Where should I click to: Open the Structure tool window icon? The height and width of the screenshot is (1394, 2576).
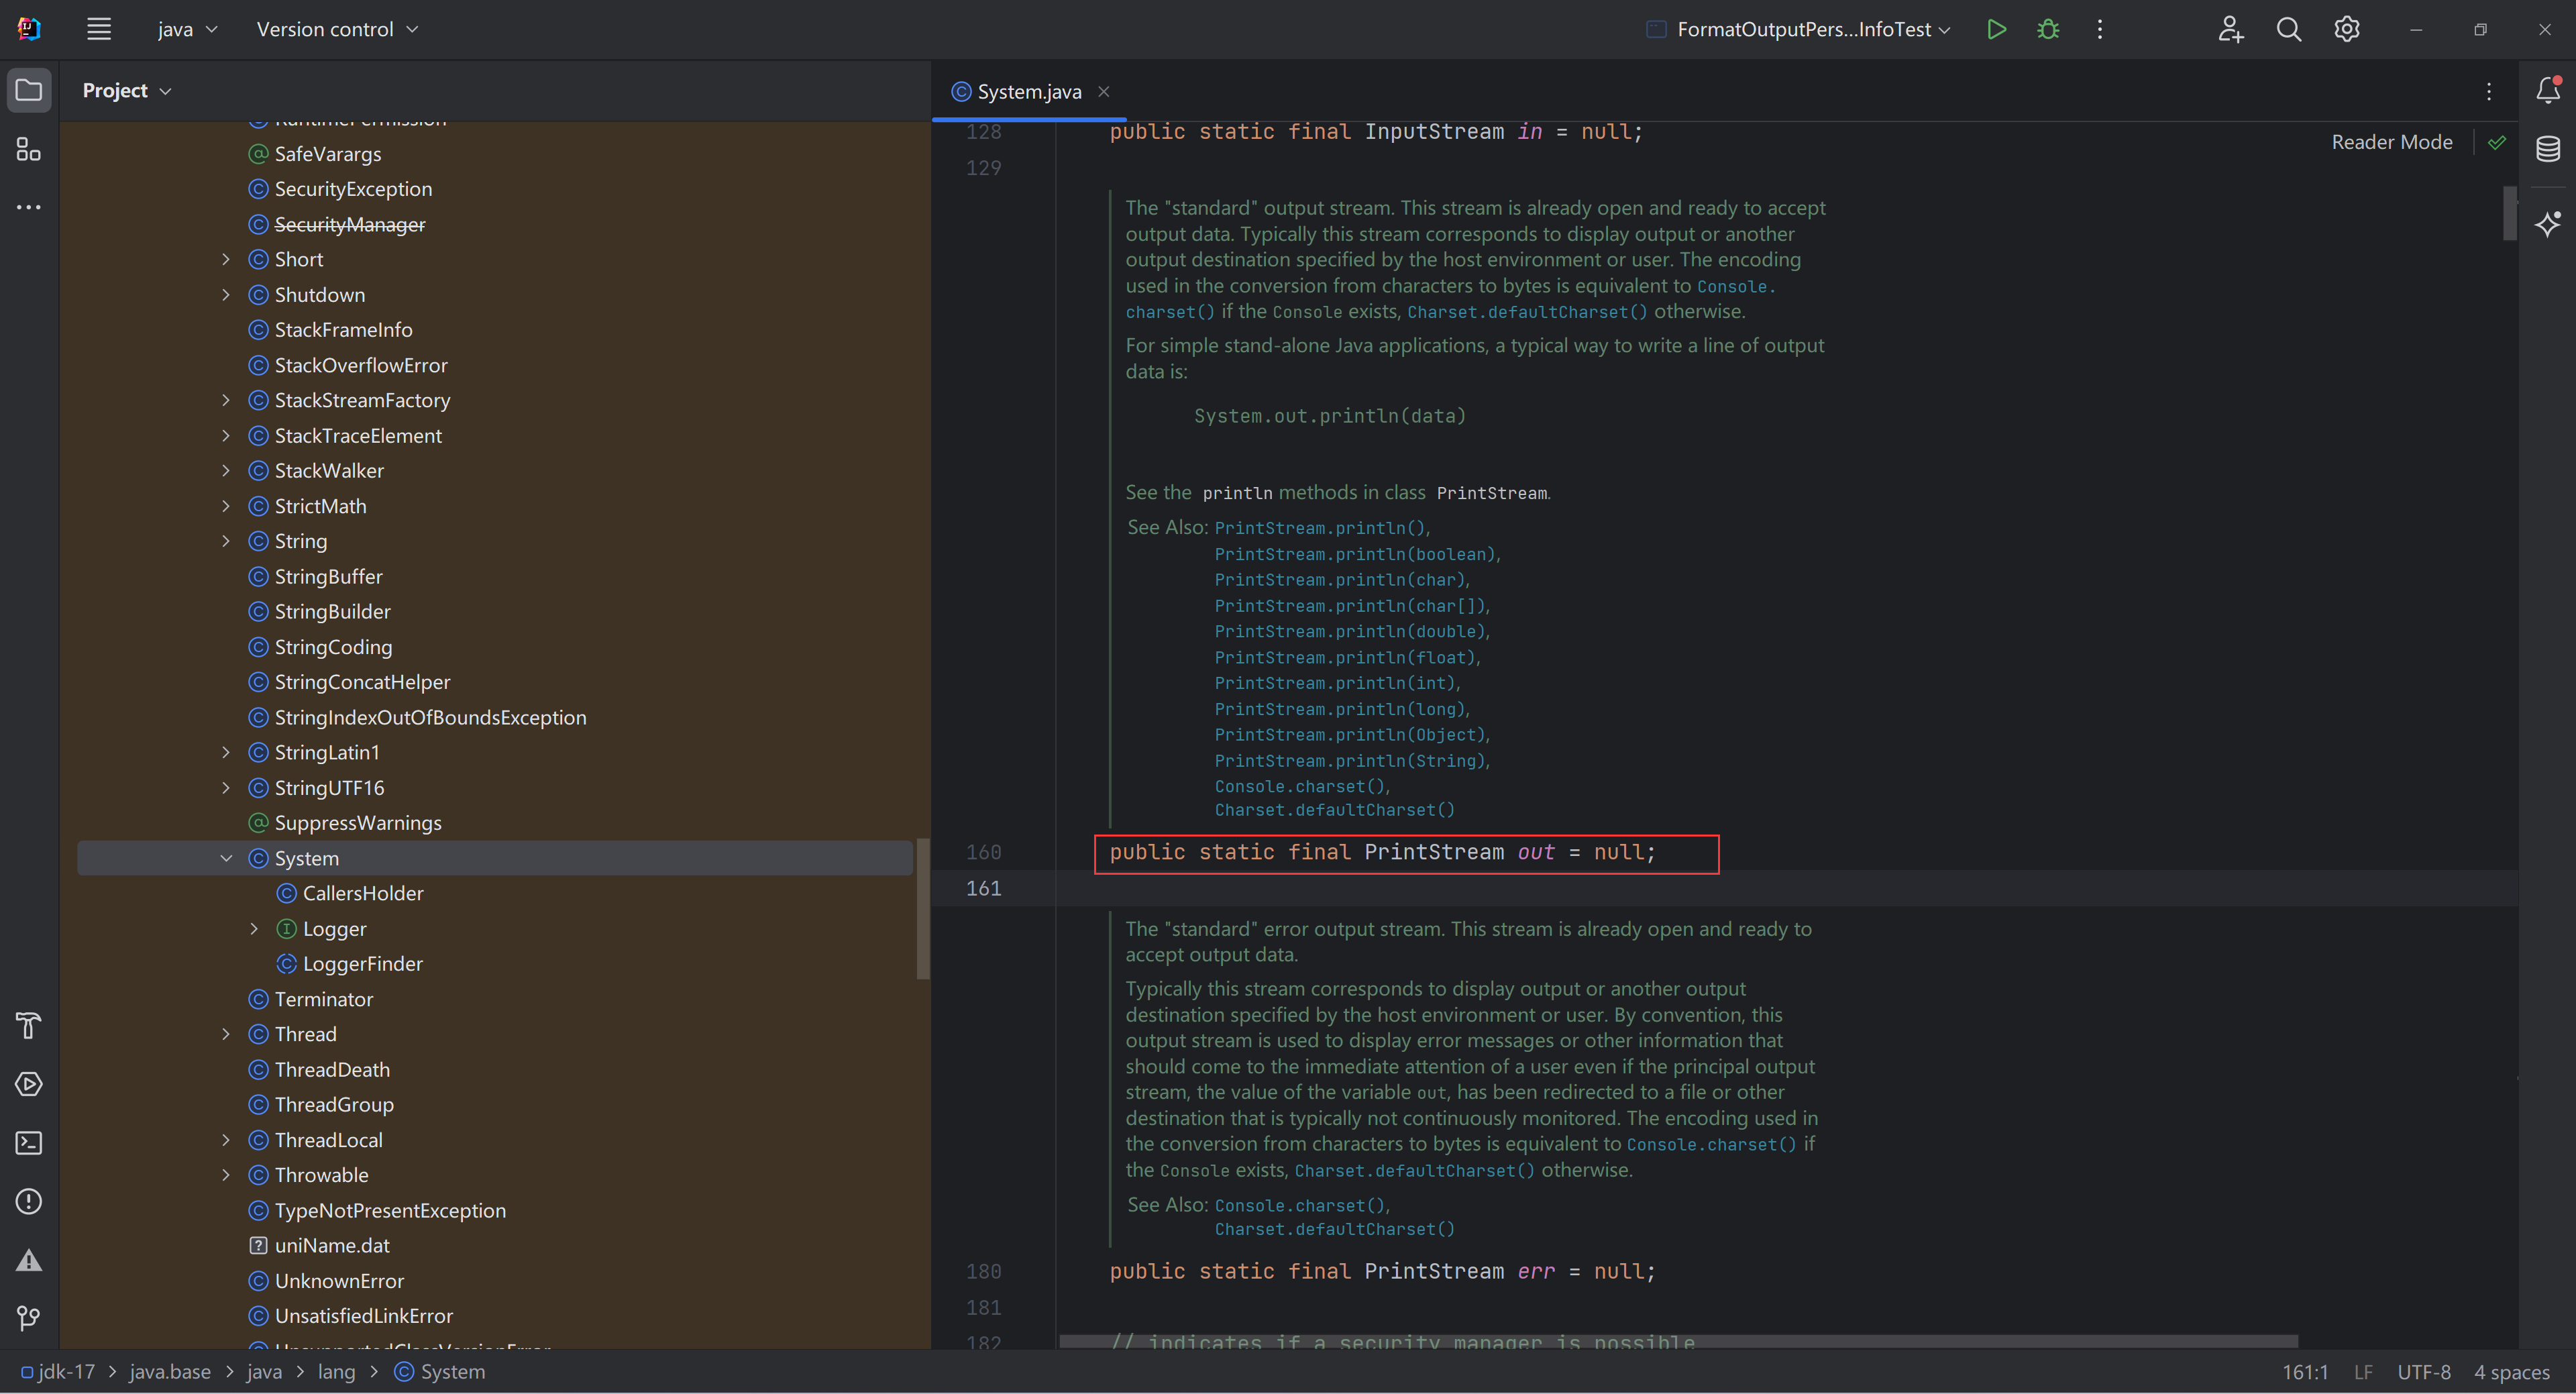(29, 149)
